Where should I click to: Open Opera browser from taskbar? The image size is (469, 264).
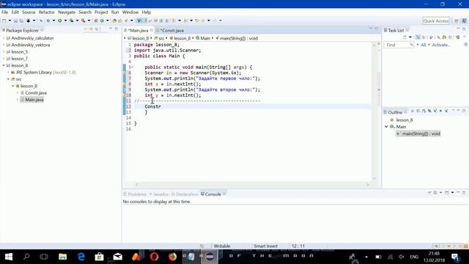tap(155, 257)
